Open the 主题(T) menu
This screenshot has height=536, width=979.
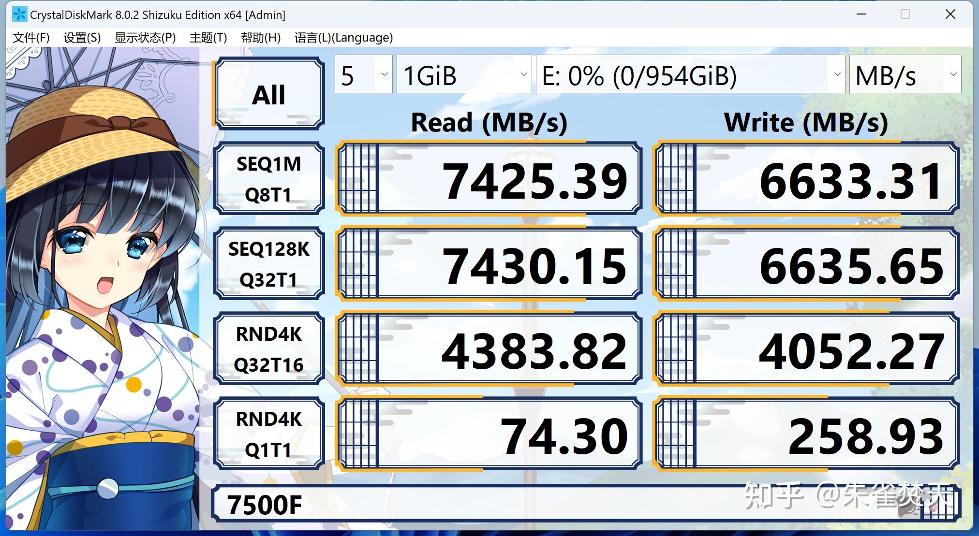pyautogui.click(x=209, y=37)
